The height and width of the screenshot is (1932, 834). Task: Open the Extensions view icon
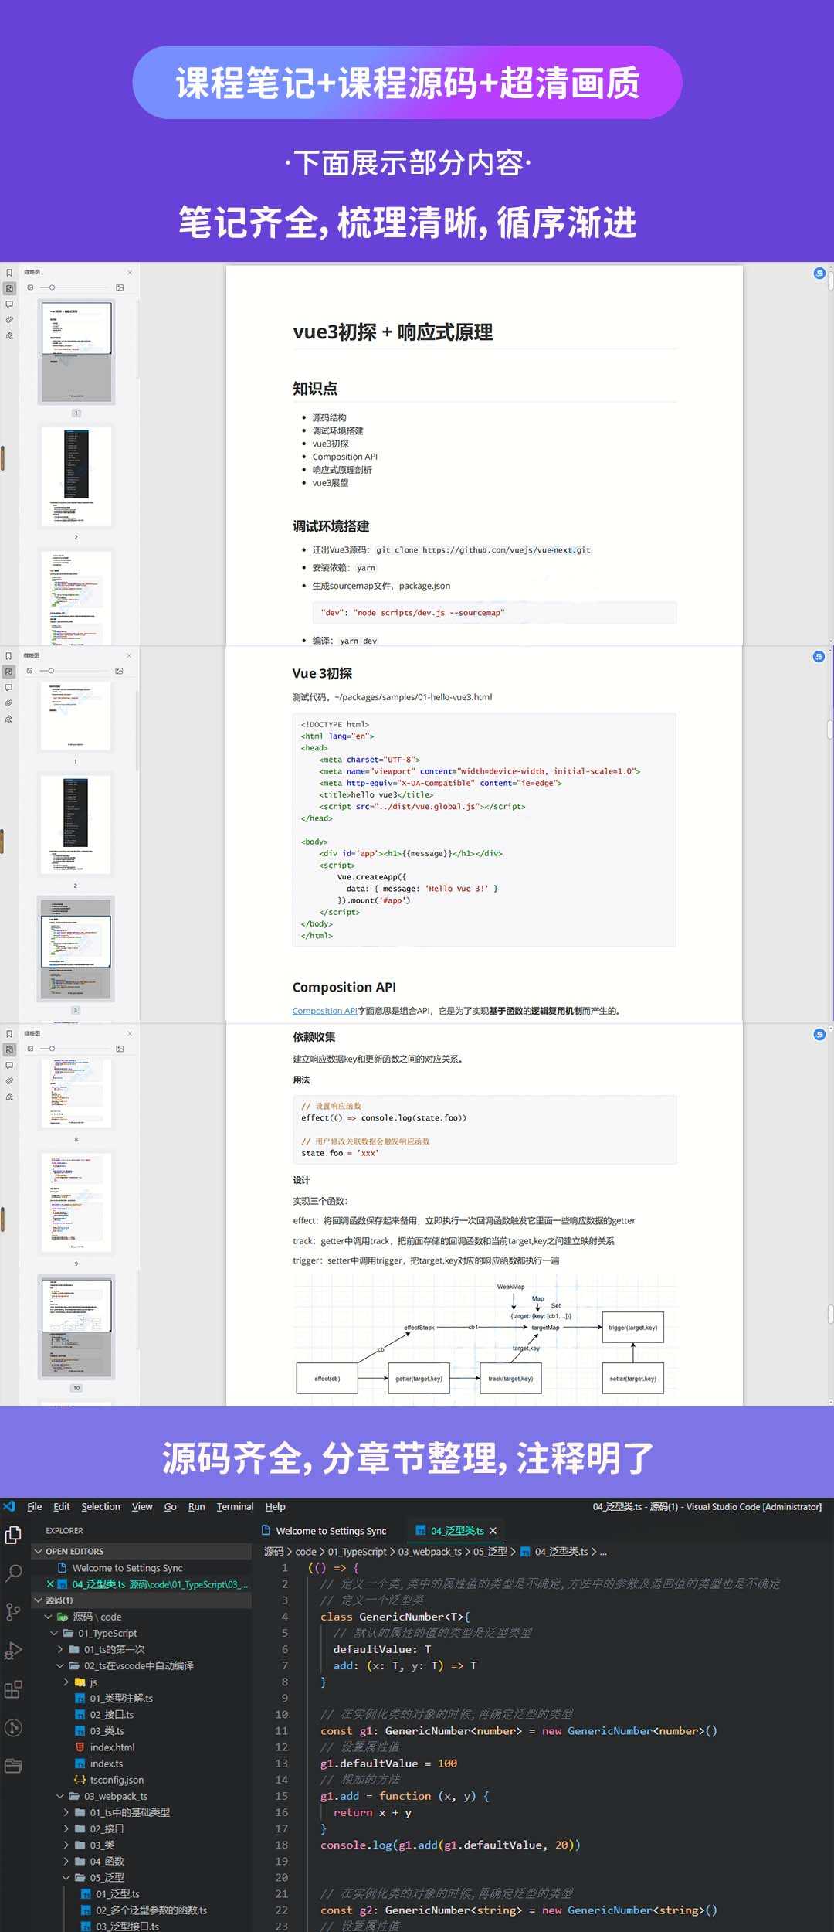click(13, 1689)
